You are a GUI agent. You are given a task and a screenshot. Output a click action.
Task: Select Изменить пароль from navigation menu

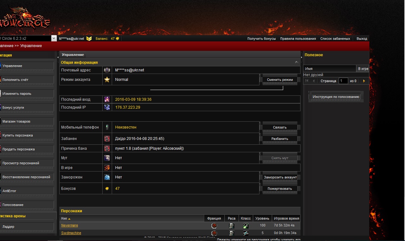pyautogui.click(x=27, y=93)
